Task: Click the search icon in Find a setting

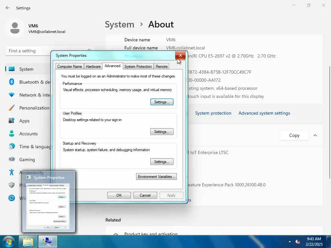Action: tap(89, 50)
